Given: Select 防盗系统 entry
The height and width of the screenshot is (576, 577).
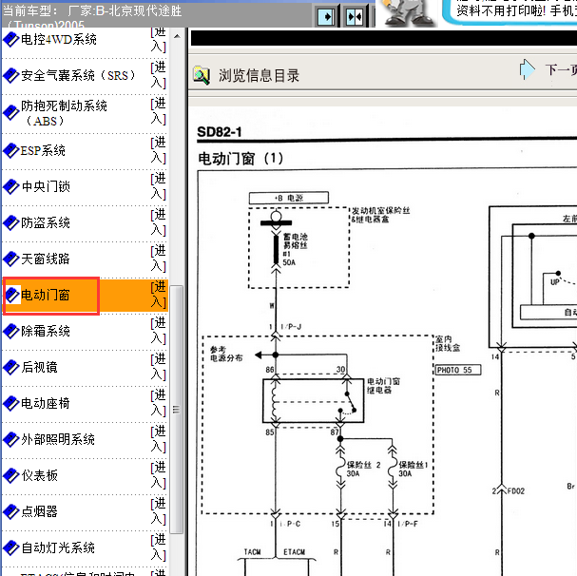Looking at the screenshot, I should point(46,222).
